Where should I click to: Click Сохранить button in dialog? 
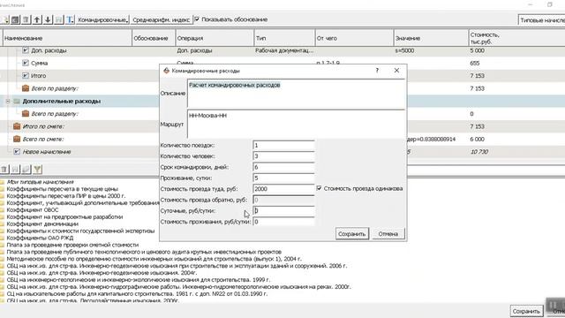pyautogui.click(x=351, y=233)
